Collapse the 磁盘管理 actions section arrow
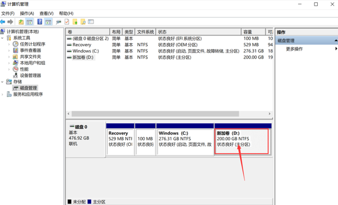The width and height of the screenshot is (338, 205). pyautogui.click(x=336, y=41)
